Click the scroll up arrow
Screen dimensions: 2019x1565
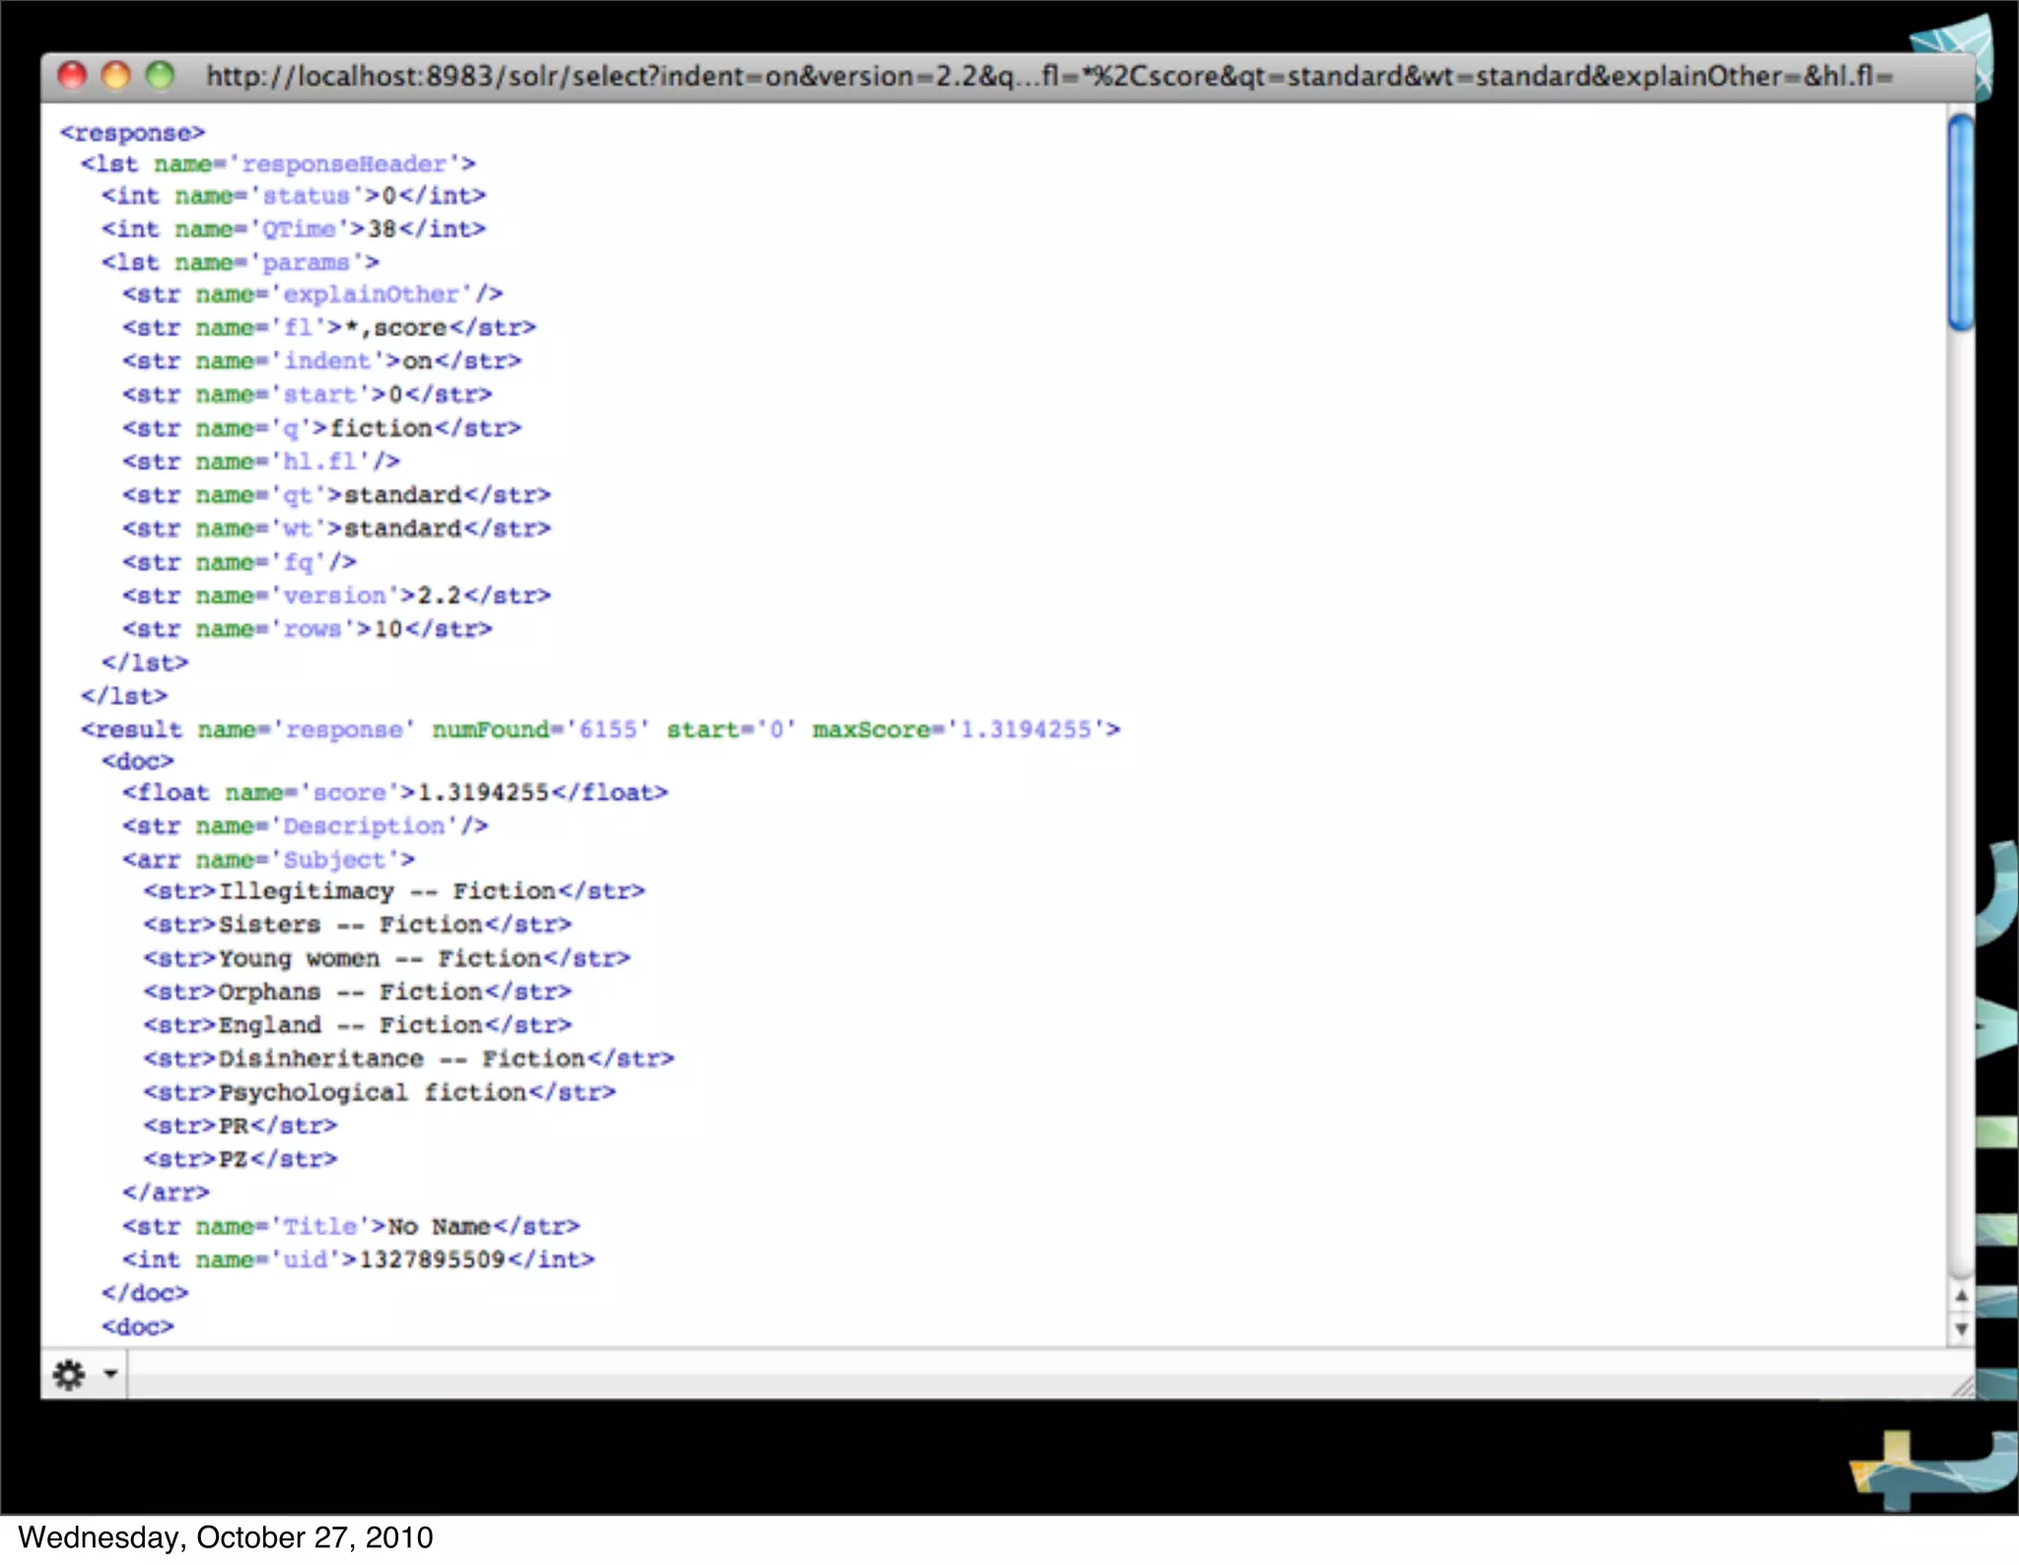(x=1961, y=1296)
